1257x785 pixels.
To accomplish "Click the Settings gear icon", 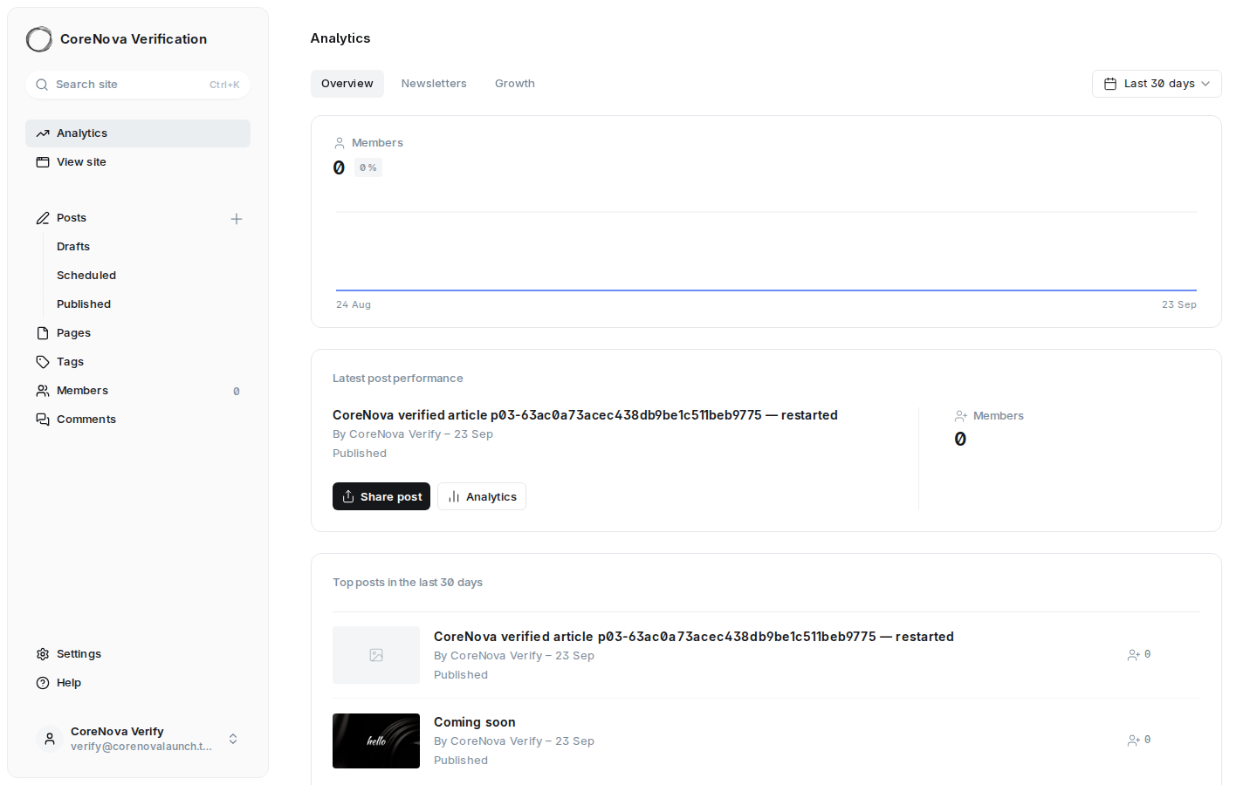I will coord(43,654).
